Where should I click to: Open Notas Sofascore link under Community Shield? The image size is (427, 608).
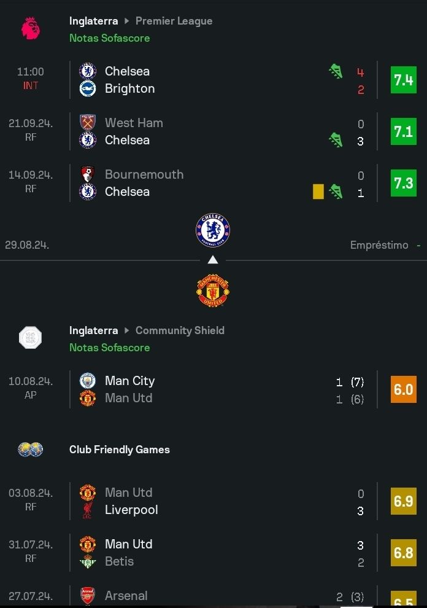pos(109,348)
